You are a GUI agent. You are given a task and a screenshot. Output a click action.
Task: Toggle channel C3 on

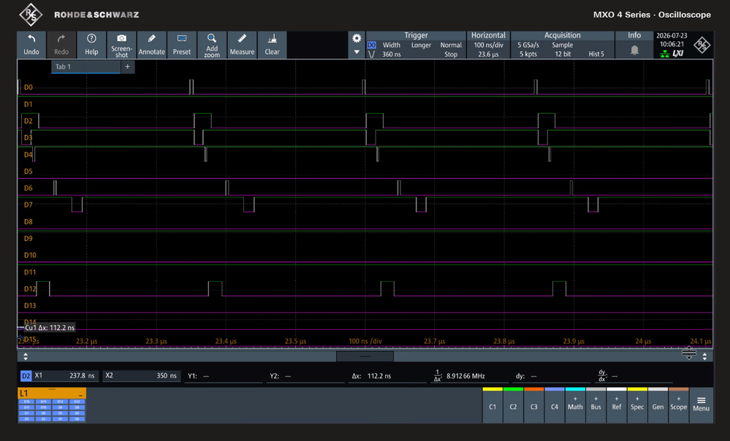coord(534,404)
